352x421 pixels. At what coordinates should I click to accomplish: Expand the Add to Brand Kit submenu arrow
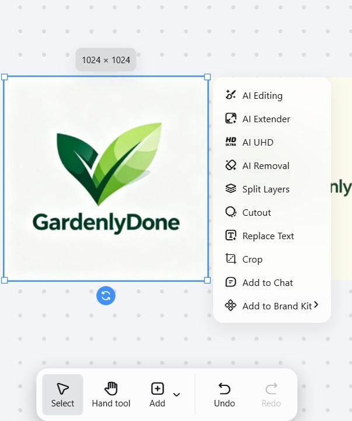point(316,305)
